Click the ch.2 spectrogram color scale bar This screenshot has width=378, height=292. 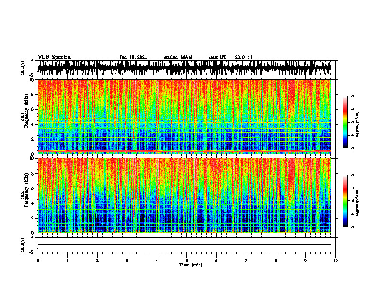tap(346, 201)
